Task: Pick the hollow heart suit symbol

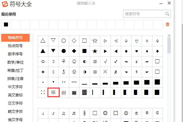Action: click(136, 41)
